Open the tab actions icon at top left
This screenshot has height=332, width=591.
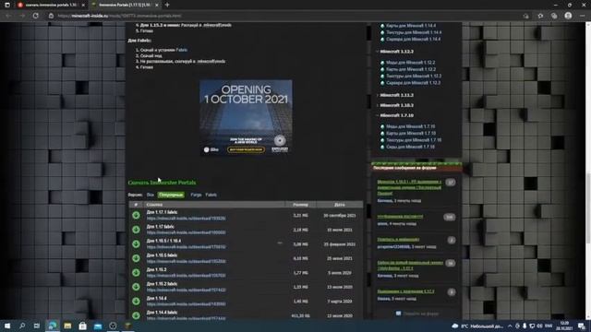click(x=7, y=5)
